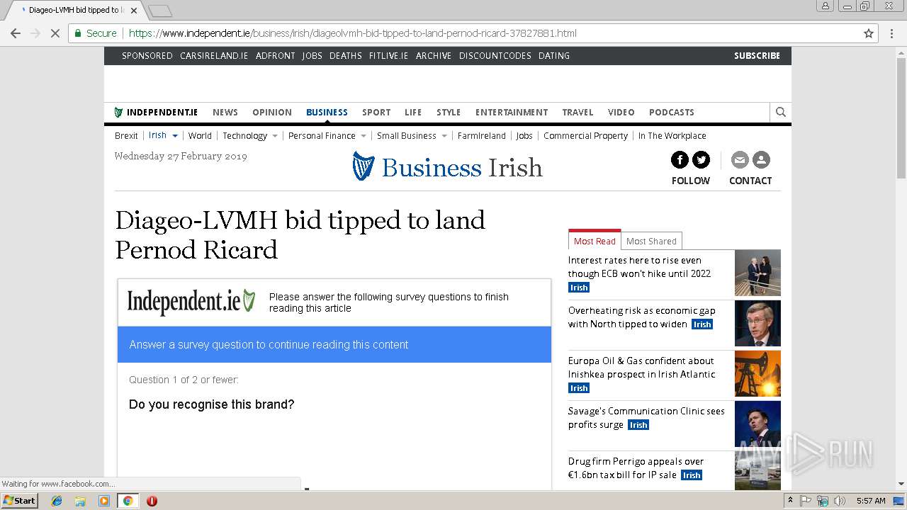Read 'Drug firm Perrigo appeals' article

coord(636,467)
